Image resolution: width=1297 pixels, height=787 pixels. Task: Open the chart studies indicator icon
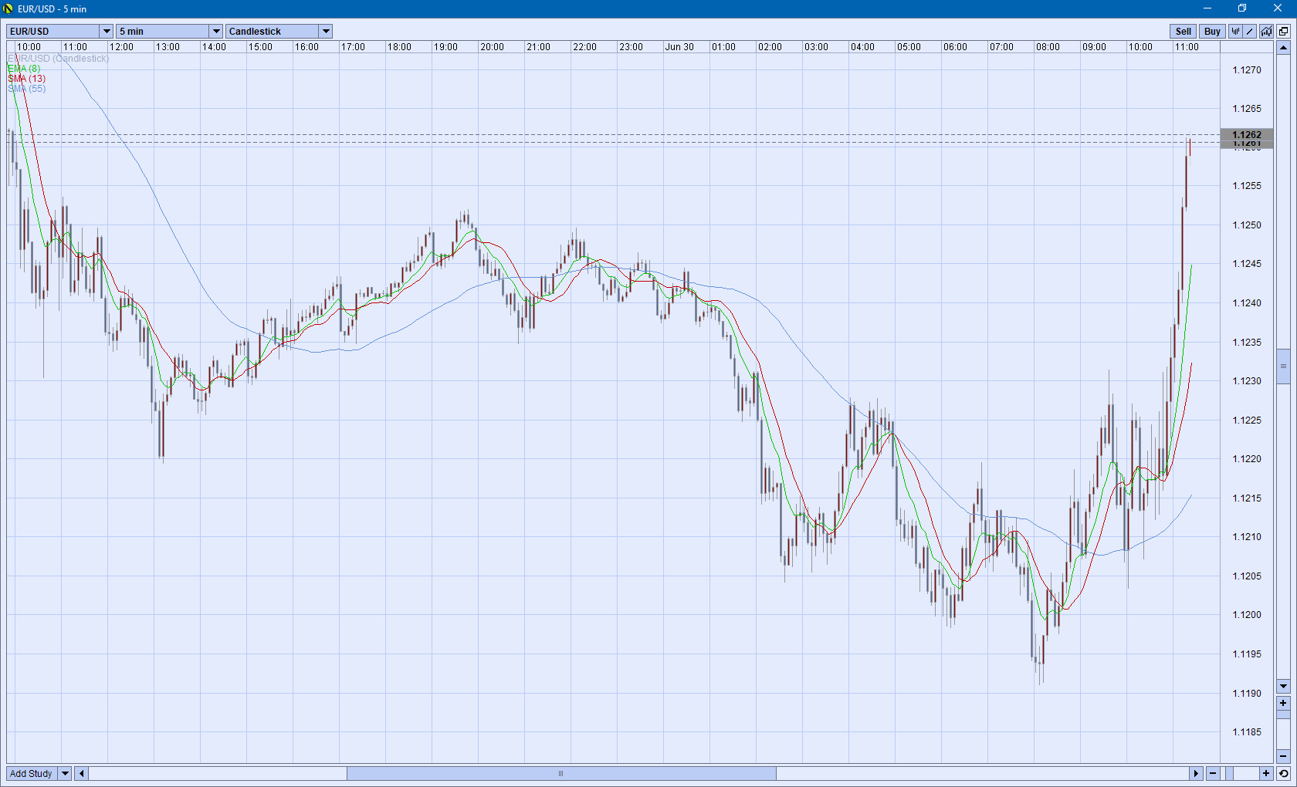(x=1266, y=32)
